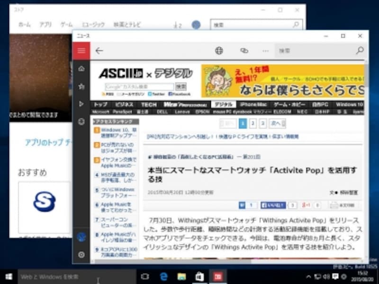Open the 自作PC tab on ASCII site
This screenshot has height=284, width=379.
(320, 104)
